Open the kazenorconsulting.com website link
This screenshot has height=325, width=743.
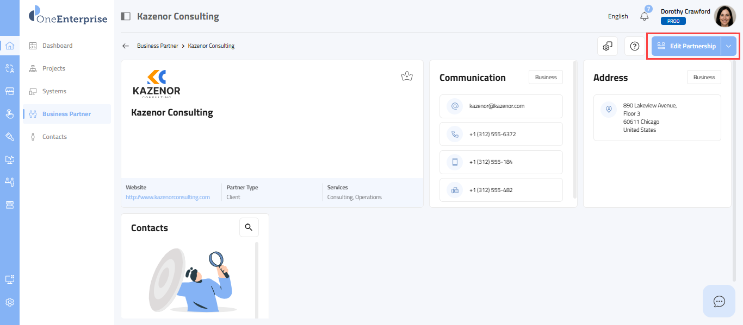tap(168, 197)
